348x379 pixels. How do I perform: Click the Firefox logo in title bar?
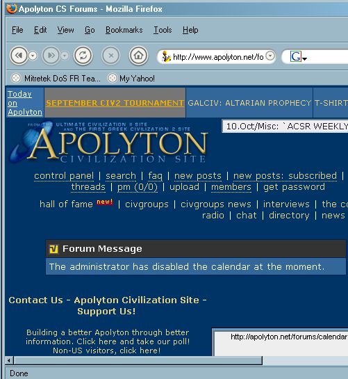point(12,9)
